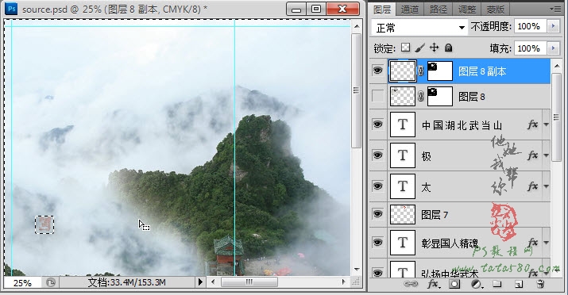568x295 pixels.
Task: Create a new layer group folder
Action: [497, 284]
